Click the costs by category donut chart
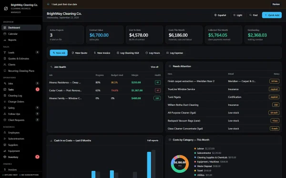This screenshot has height=178, width=286. coord(180,164)
